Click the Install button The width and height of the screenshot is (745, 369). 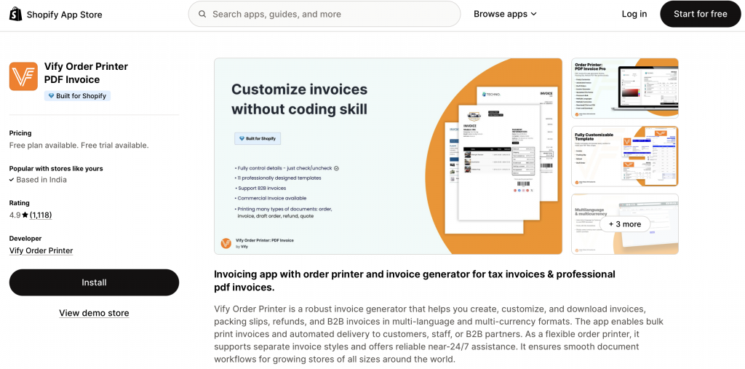(94, 282)
